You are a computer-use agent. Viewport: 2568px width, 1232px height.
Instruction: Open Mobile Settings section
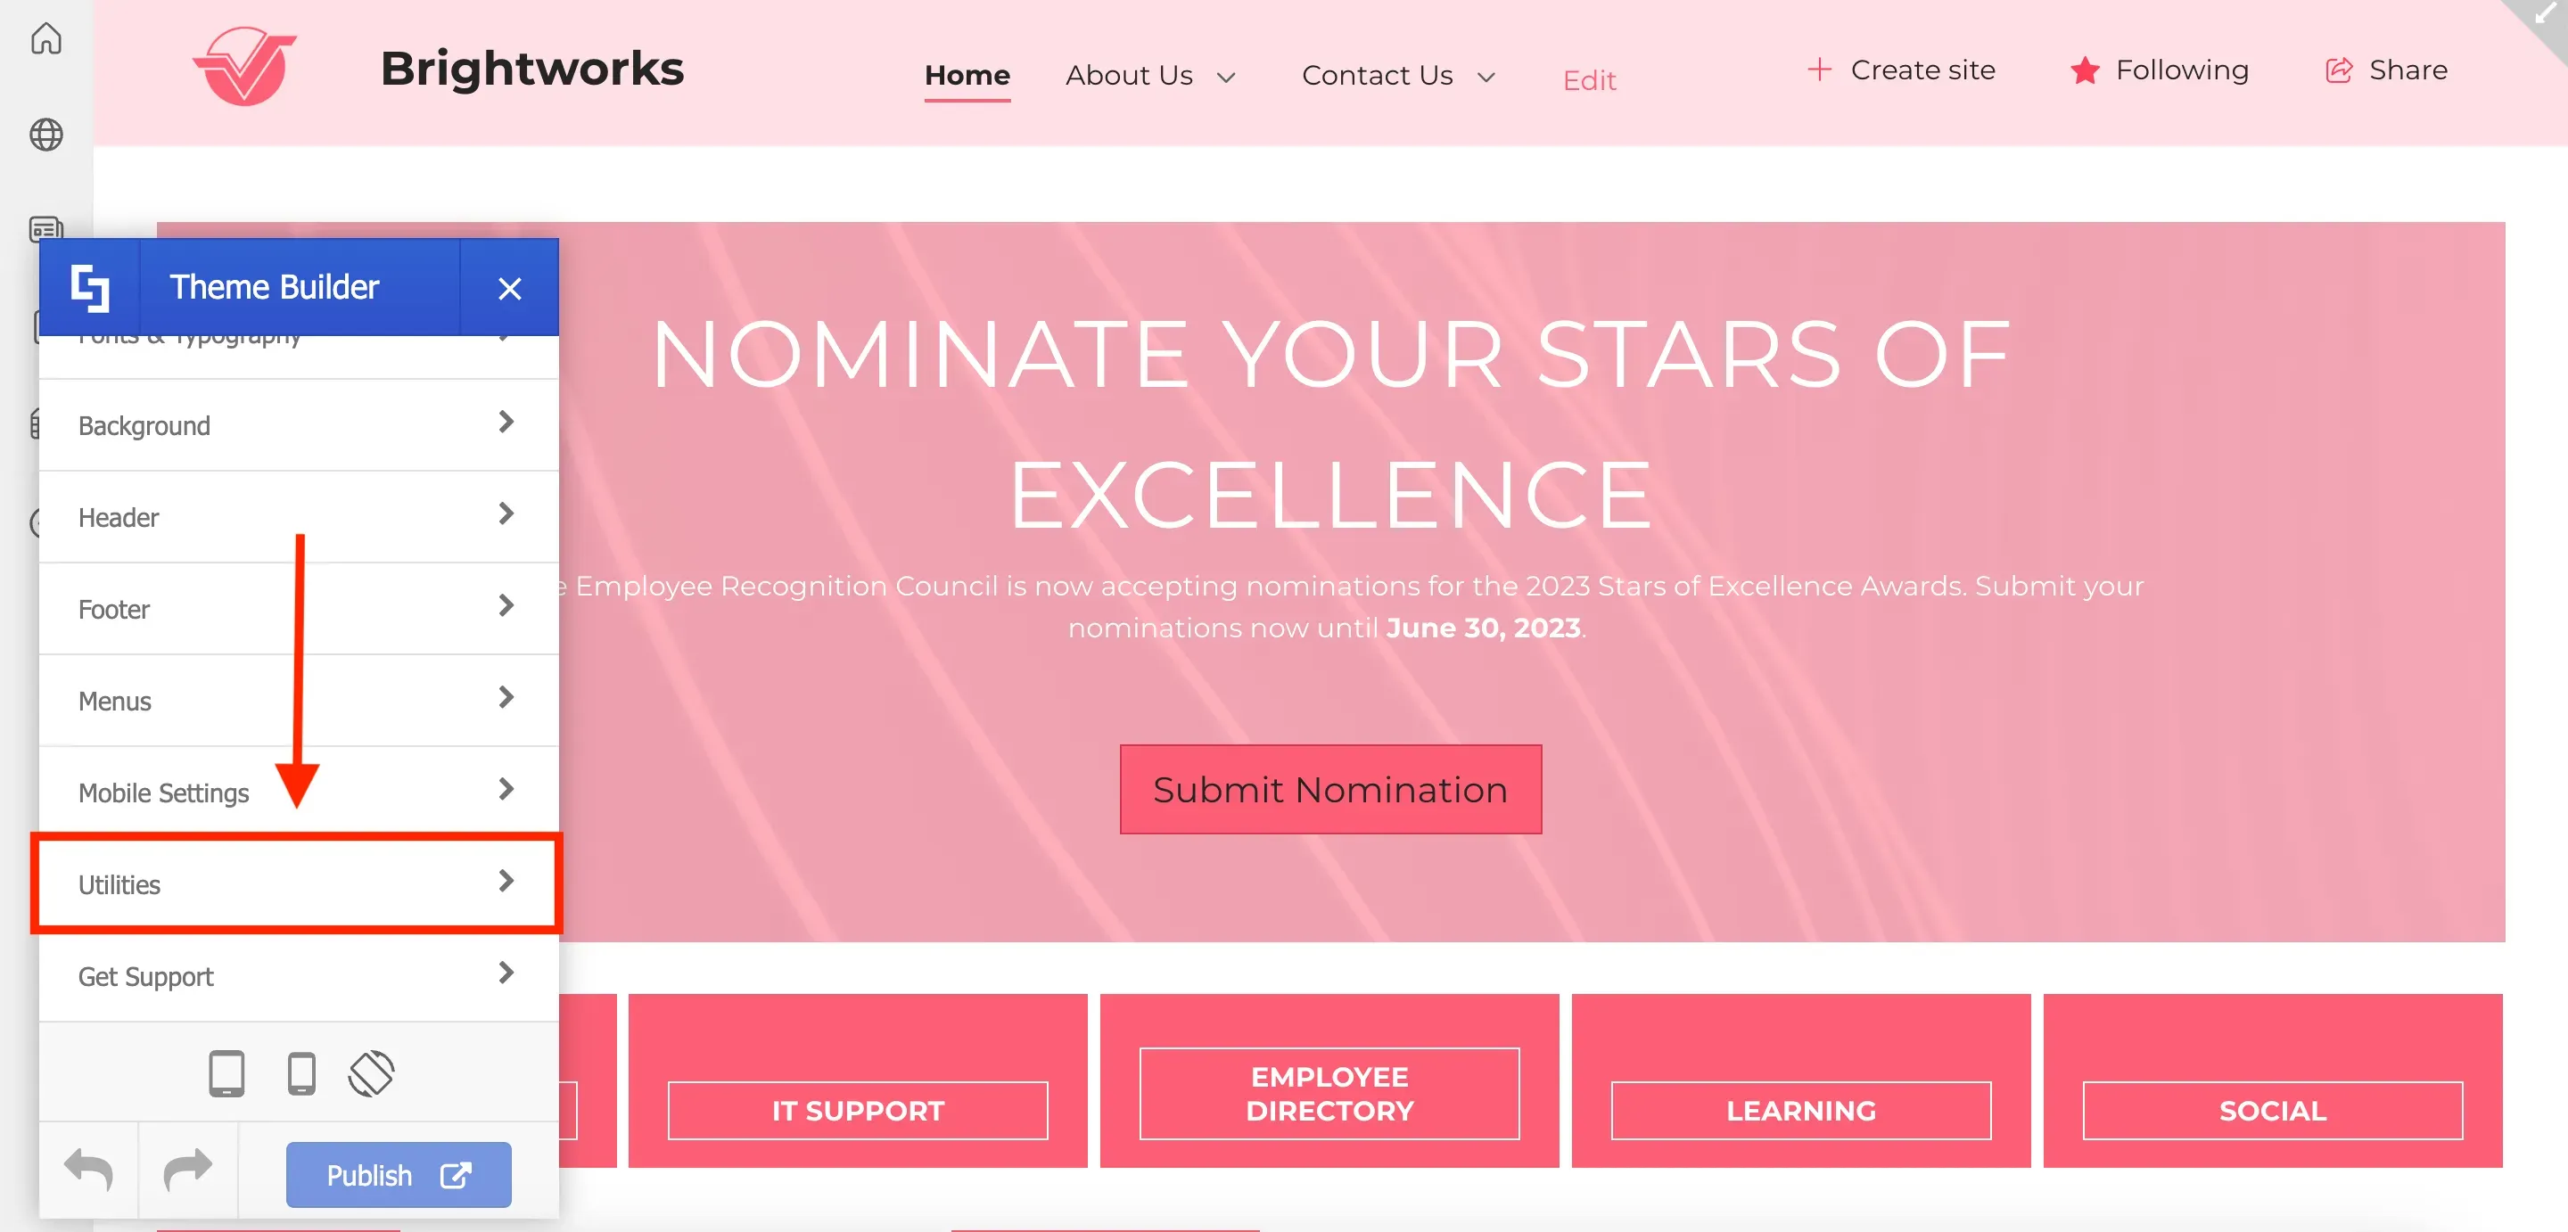pos(298,792)
